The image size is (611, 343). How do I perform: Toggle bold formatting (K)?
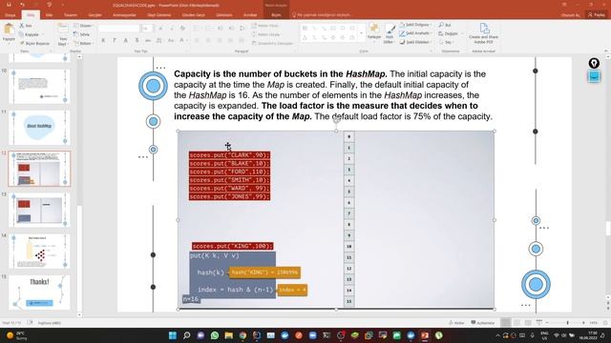coord(103,40)
